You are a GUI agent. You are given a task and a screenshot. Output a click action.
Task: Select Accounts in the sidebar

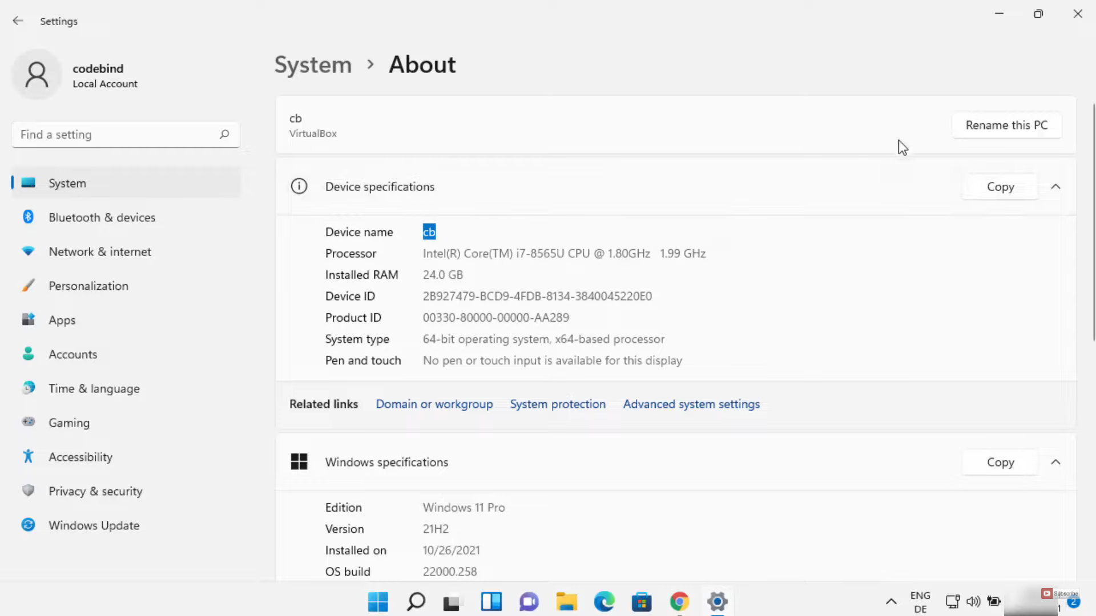pyautogui.click(x=72, y=354)
